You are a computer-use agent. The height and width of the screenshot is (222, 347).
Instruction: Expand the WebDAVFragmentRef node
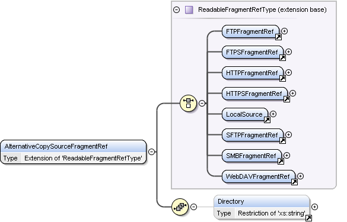[x=301, y=176]
